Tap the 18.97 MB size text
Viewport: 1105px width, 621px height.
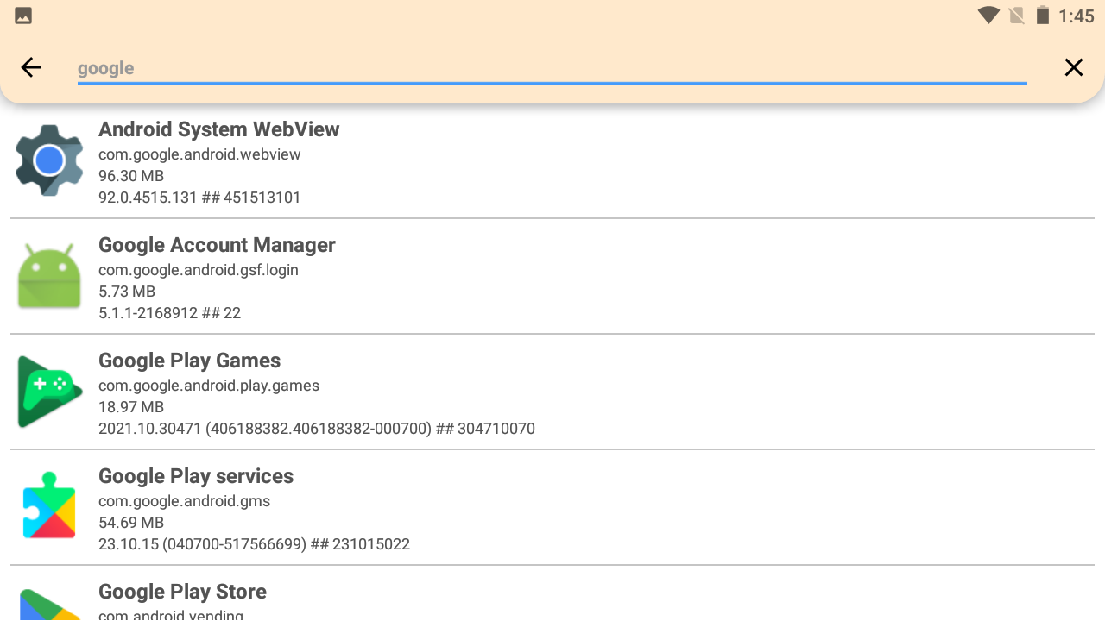tap(131, 407)
